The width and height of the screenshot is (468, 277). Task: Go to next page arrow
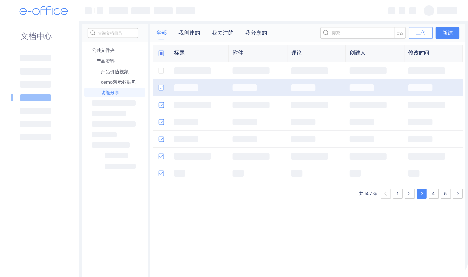[458, 194]
